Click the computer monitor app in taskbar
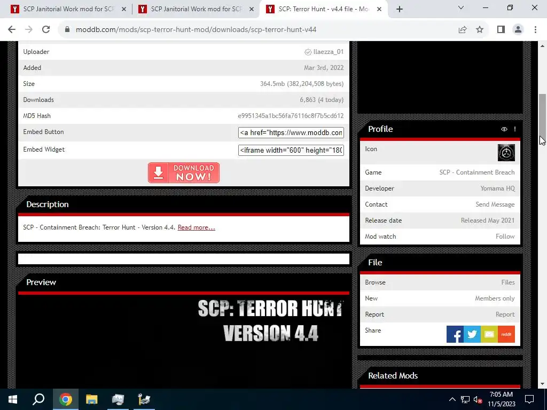547x410 pixels. point(118,399)
